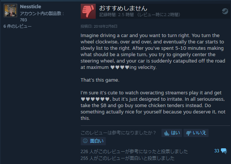231x164 pixels.
Task: Open Nessticle's avatar image
Action: pyautogui.click(x=10, y=10)
